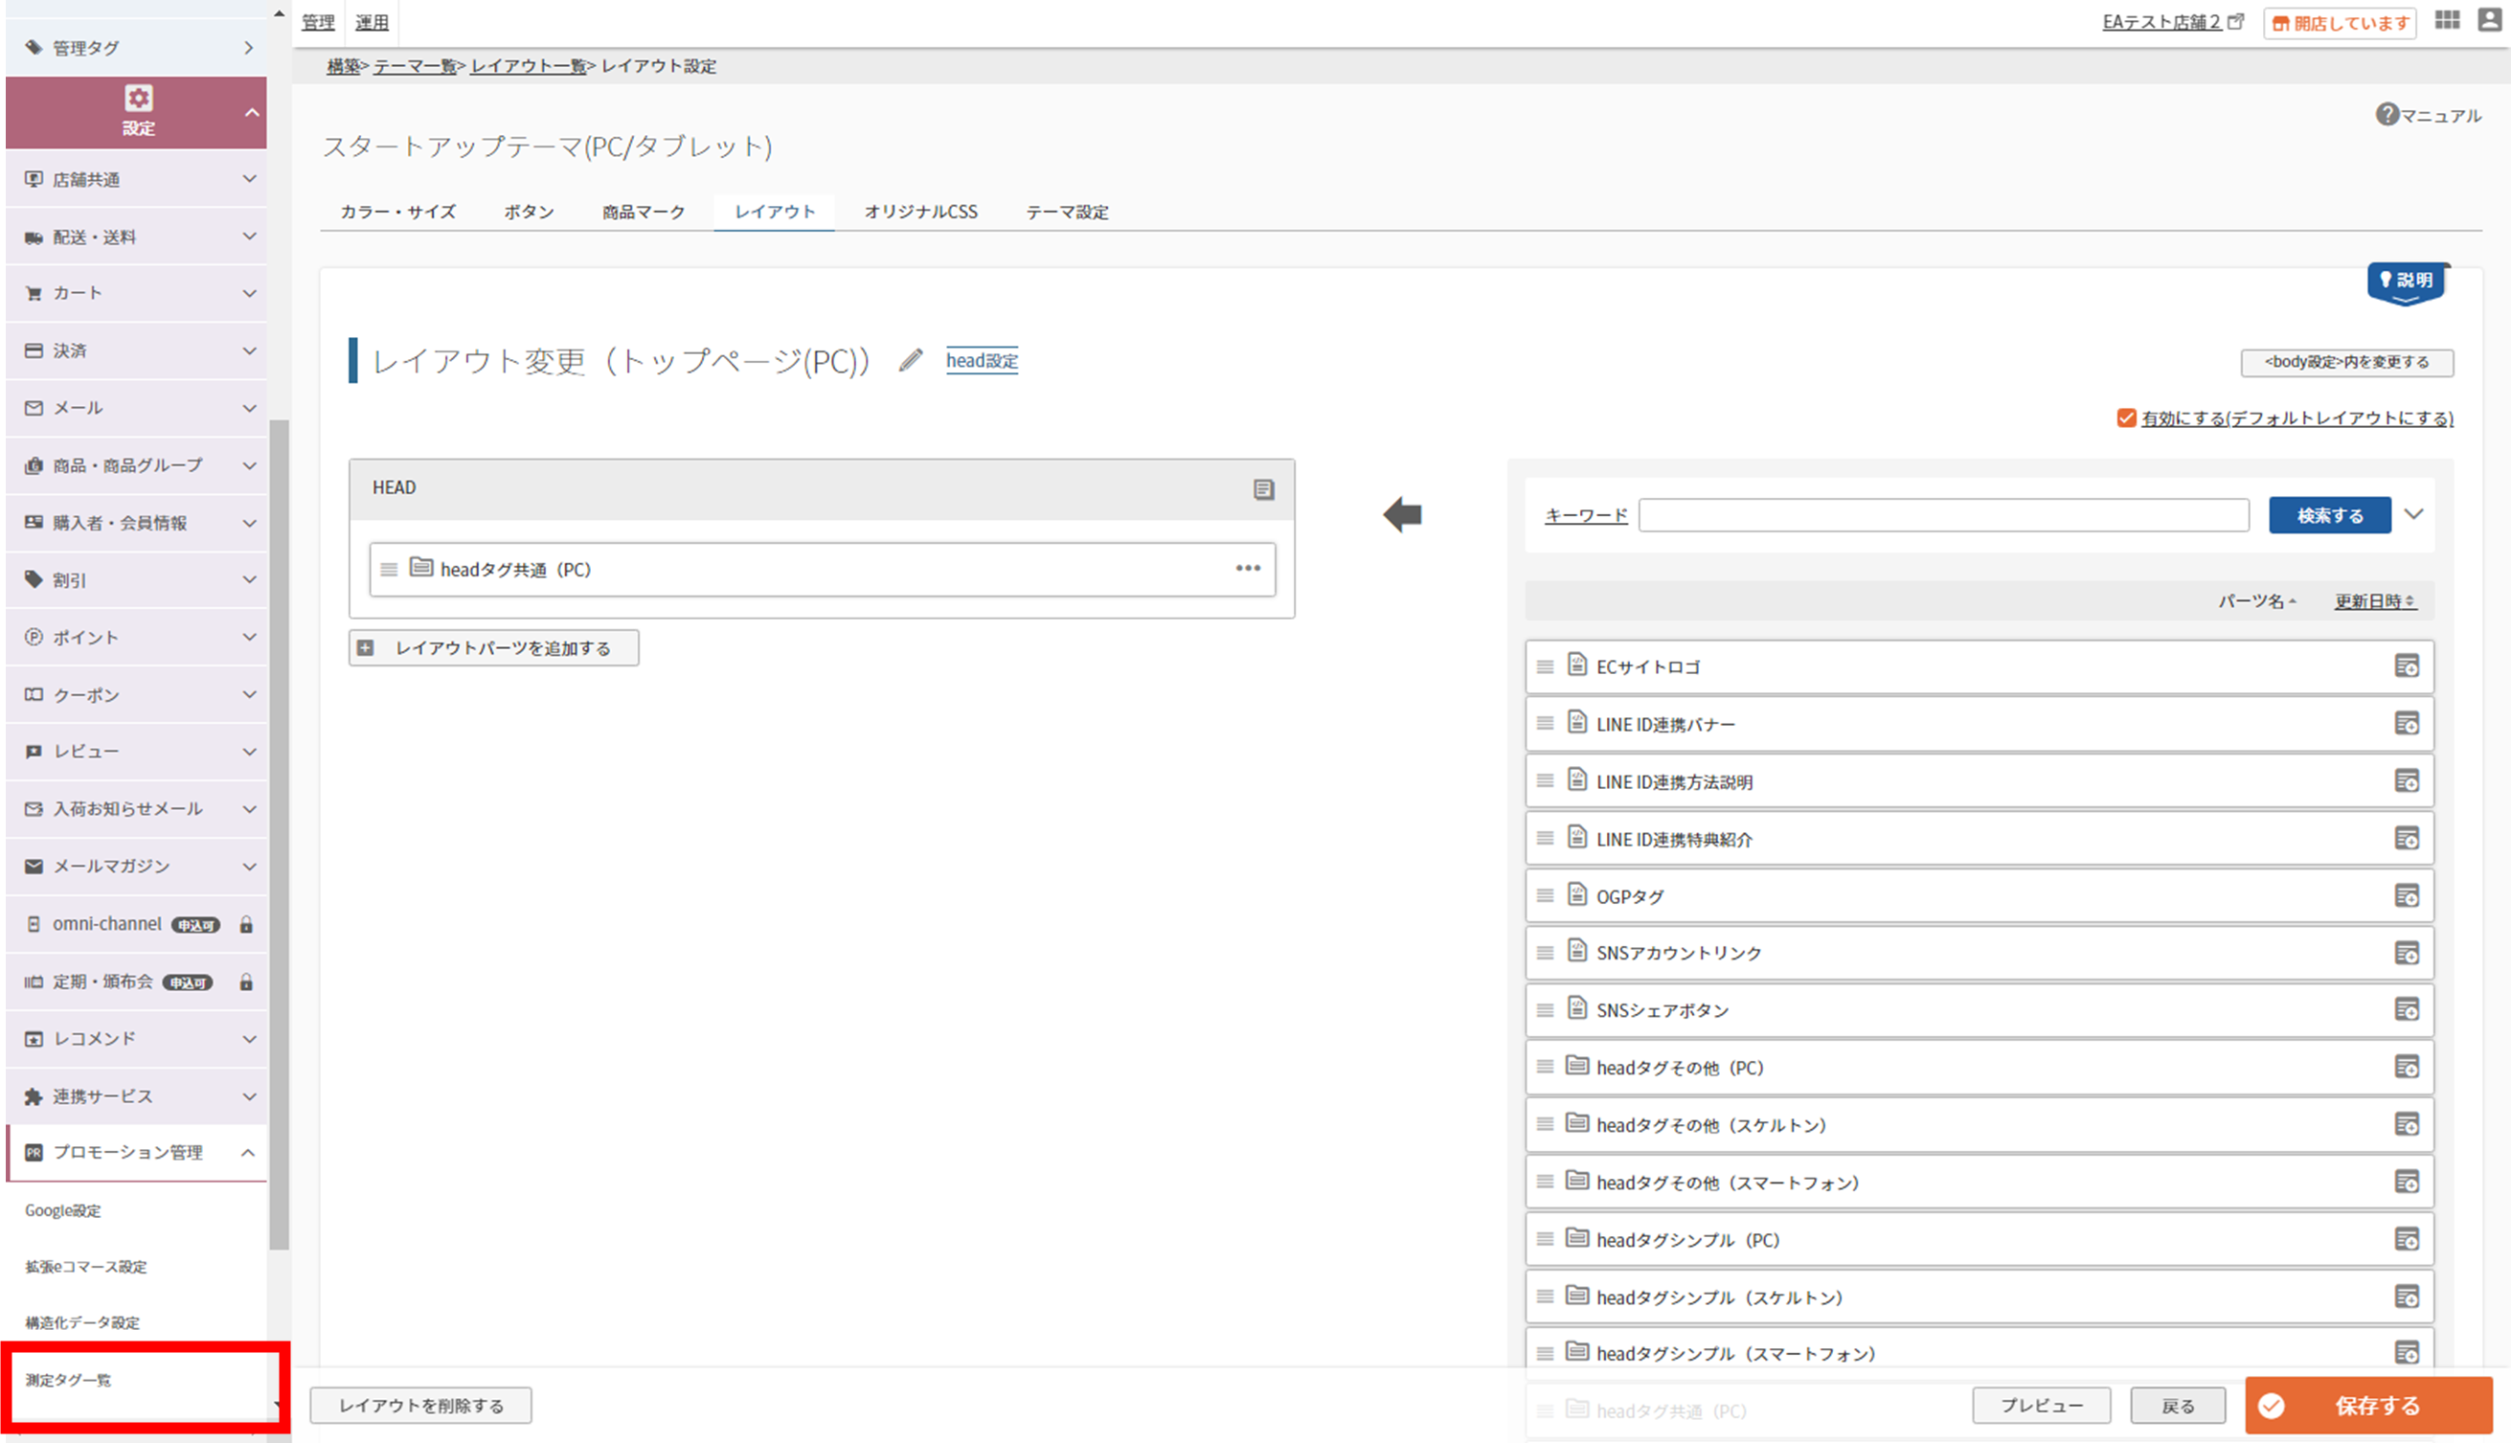
Task: Expand メール sidebar menu
Action: [136, 408]
